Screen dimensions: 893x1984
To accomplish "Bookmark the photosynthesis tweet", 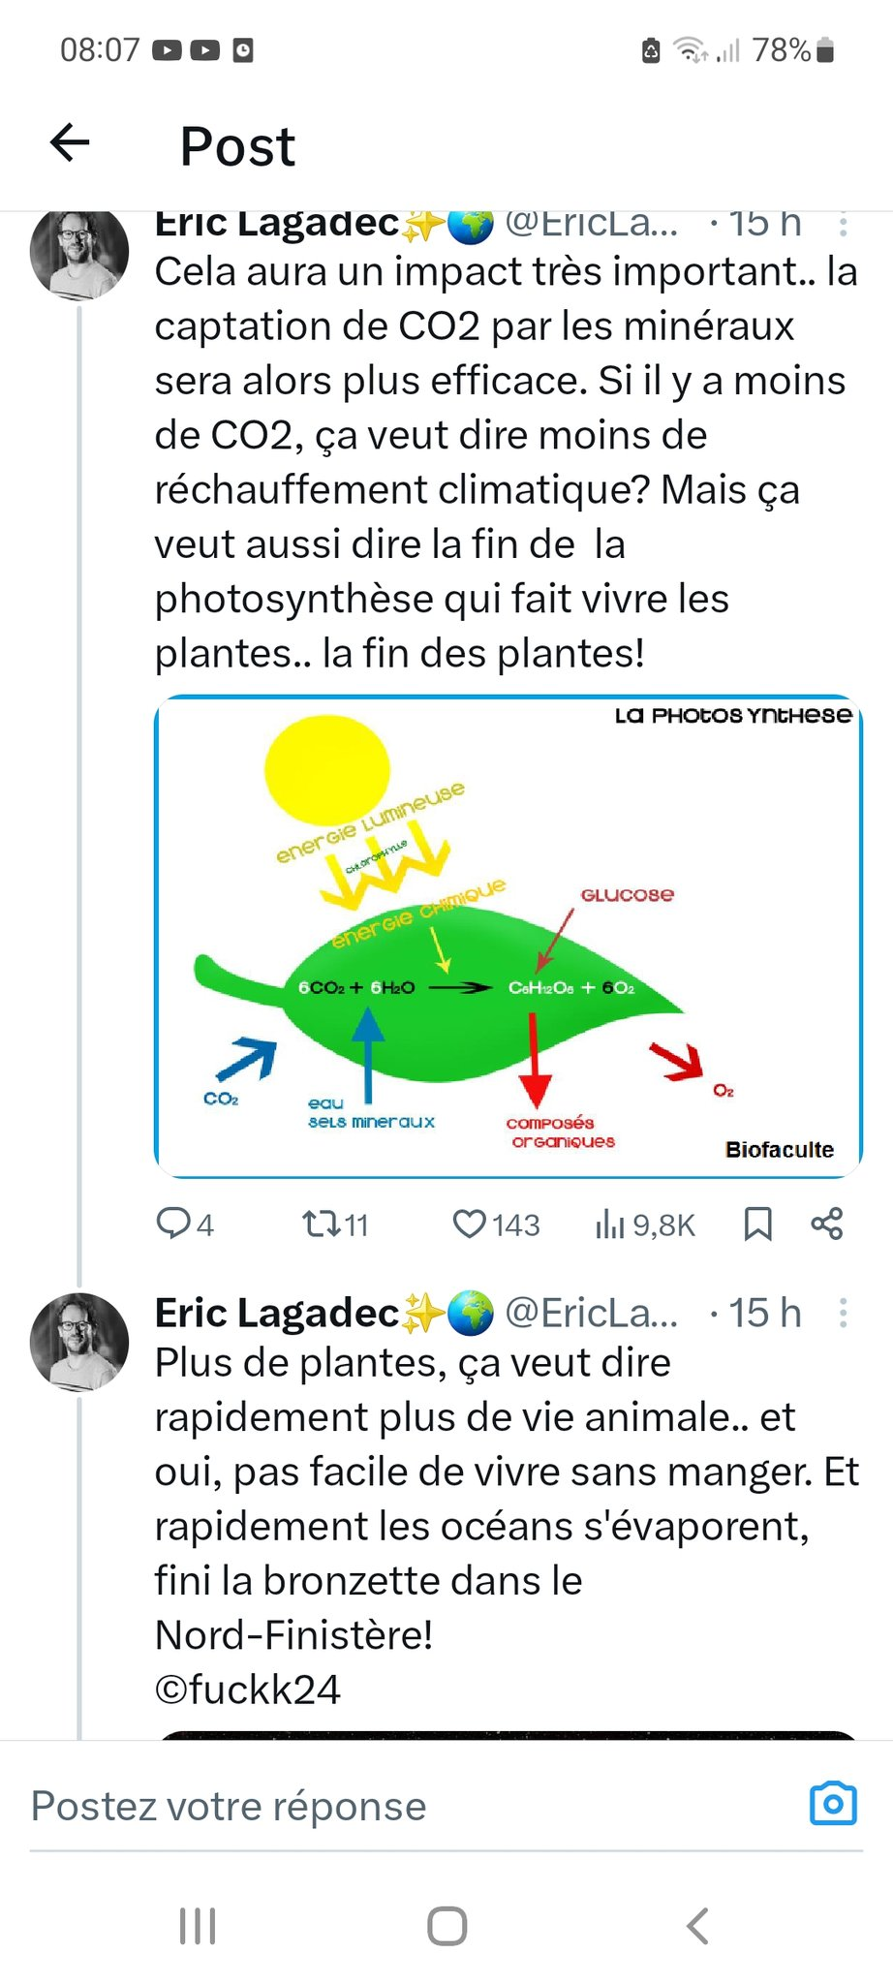I will [x=757, y=1224].
